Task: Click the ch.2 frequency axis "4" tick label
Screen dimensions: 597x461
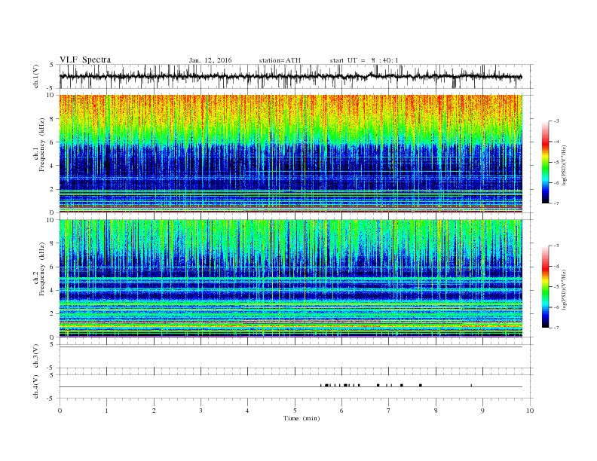Action: click(x=53, y=290)
